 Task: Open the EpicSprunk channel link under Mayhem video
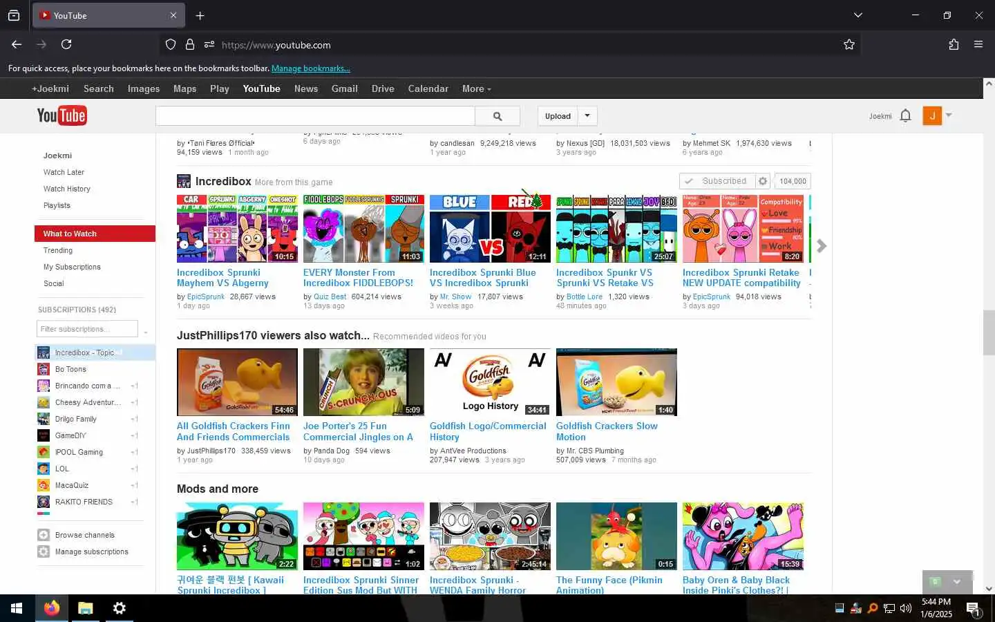pos(205,296)
